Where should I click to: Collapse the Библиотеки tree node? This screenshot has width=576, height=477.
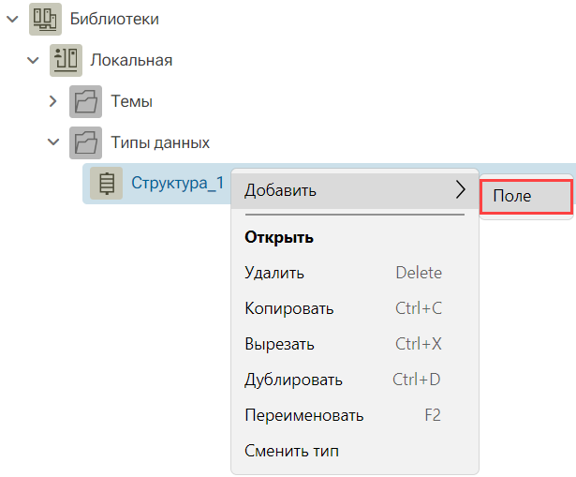(x=12, y=19)
